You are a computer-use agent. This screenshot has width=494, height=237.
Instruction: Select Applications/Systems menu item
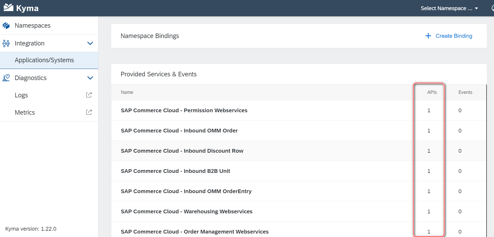(x=44, y=60)
